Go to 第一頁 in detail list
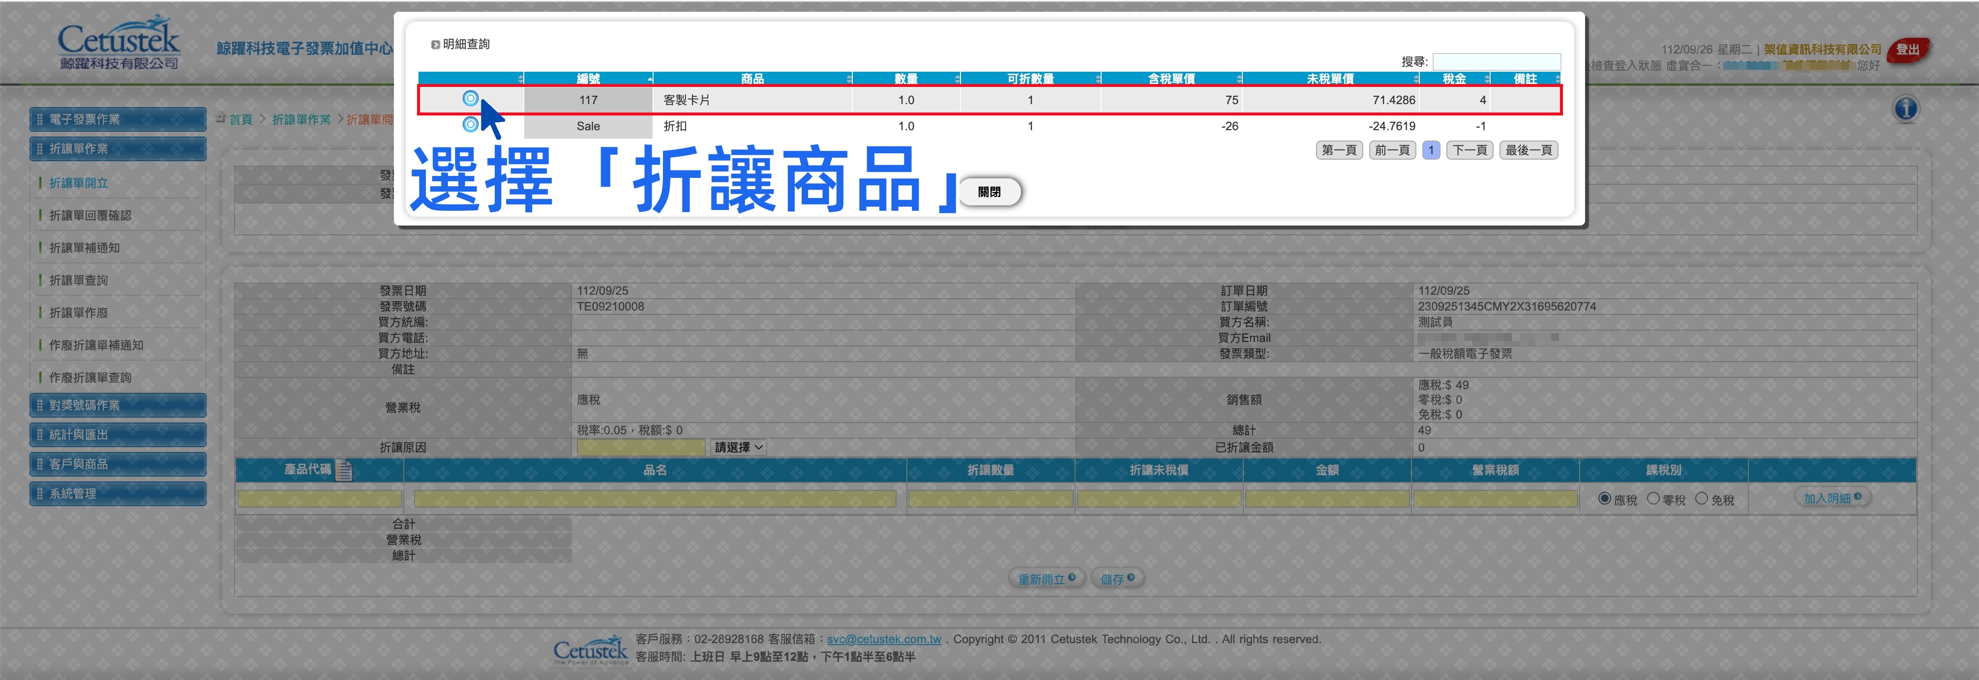 (1339, 150)
